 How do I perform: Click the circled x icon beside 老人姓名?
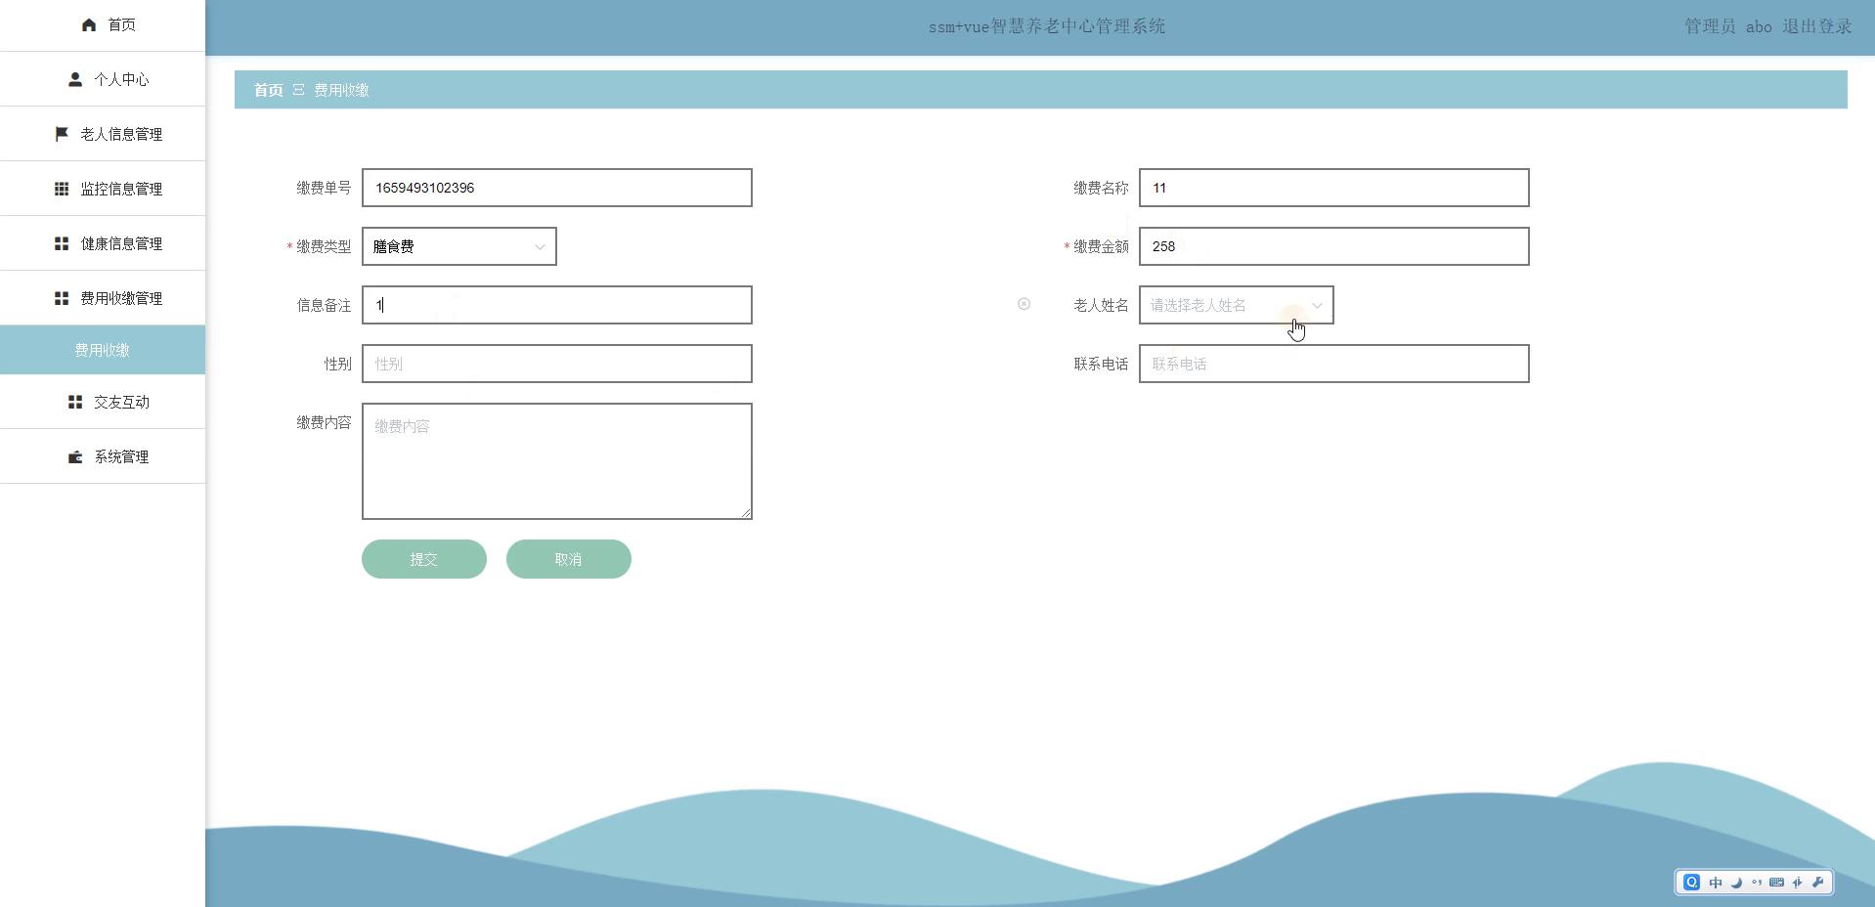1024,304
